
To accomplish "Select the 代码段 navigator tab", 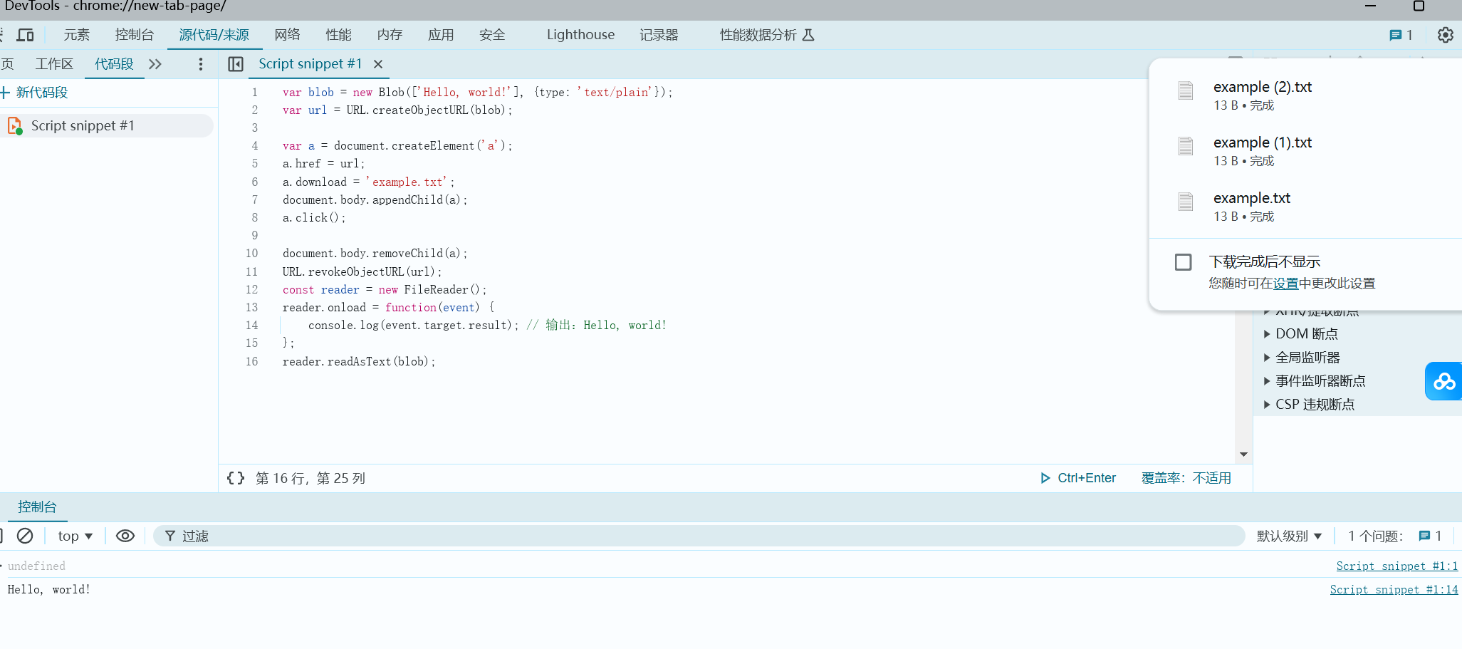I will [x=114, y=64].
